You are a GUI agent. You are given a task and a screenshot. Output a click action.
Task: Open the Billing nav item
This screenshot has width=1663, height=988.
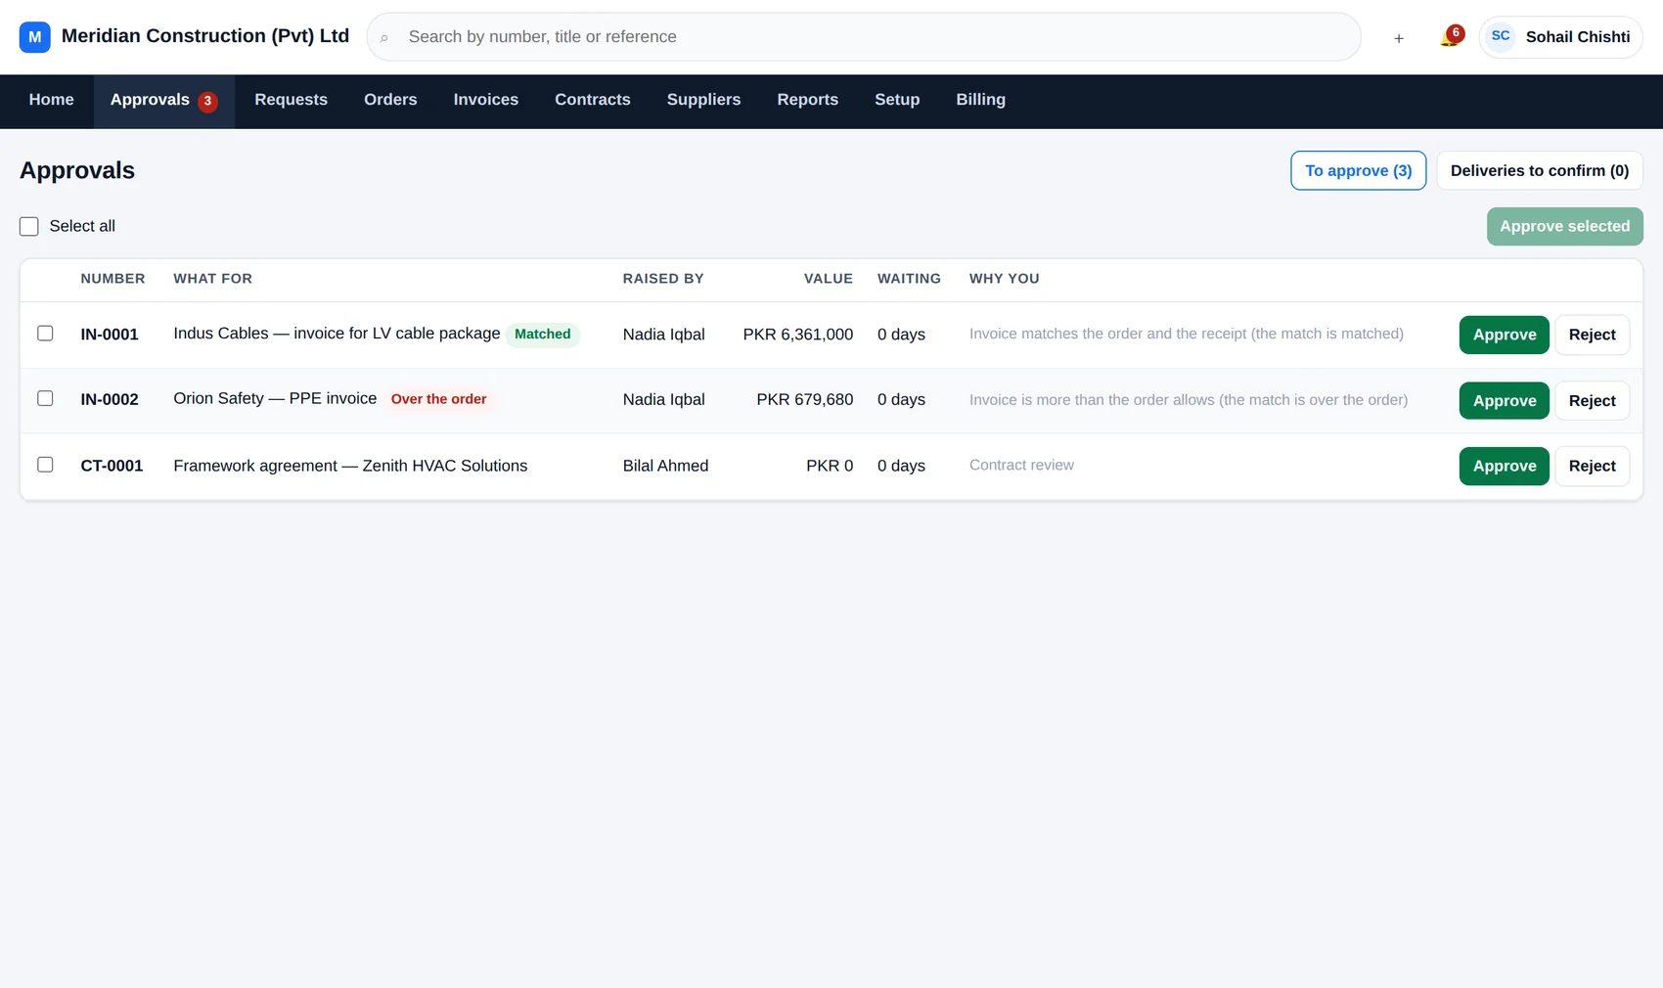[x=981, y=100]
